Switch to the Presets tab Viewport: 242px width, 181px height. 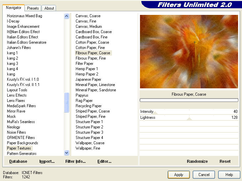pos(33,8)
